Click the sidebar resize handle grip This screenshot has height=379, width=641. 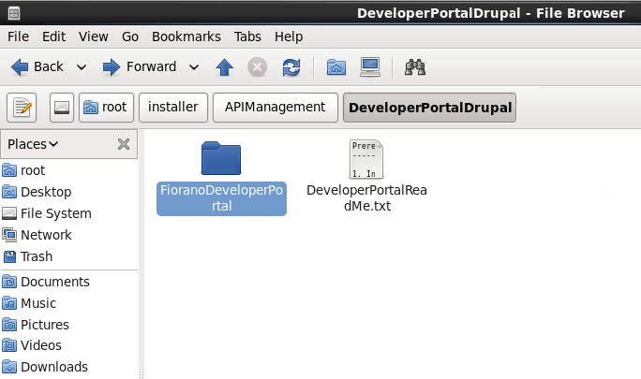(141, 373)
